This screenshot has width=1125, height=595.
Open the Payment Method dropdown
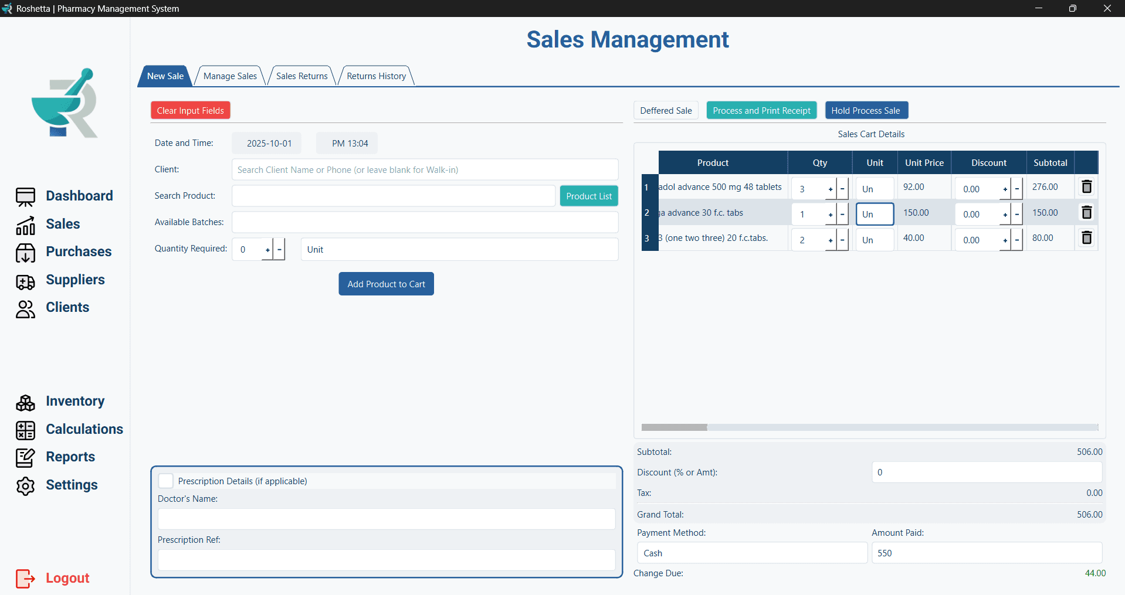(751, 553)
